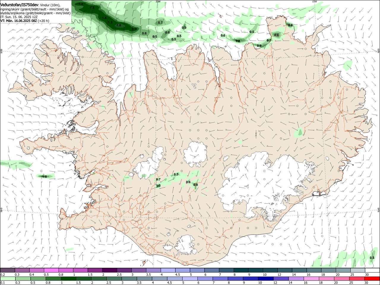Click the 15W longitude label
This screenshot has height=285, width=380.
click(315, 1)
